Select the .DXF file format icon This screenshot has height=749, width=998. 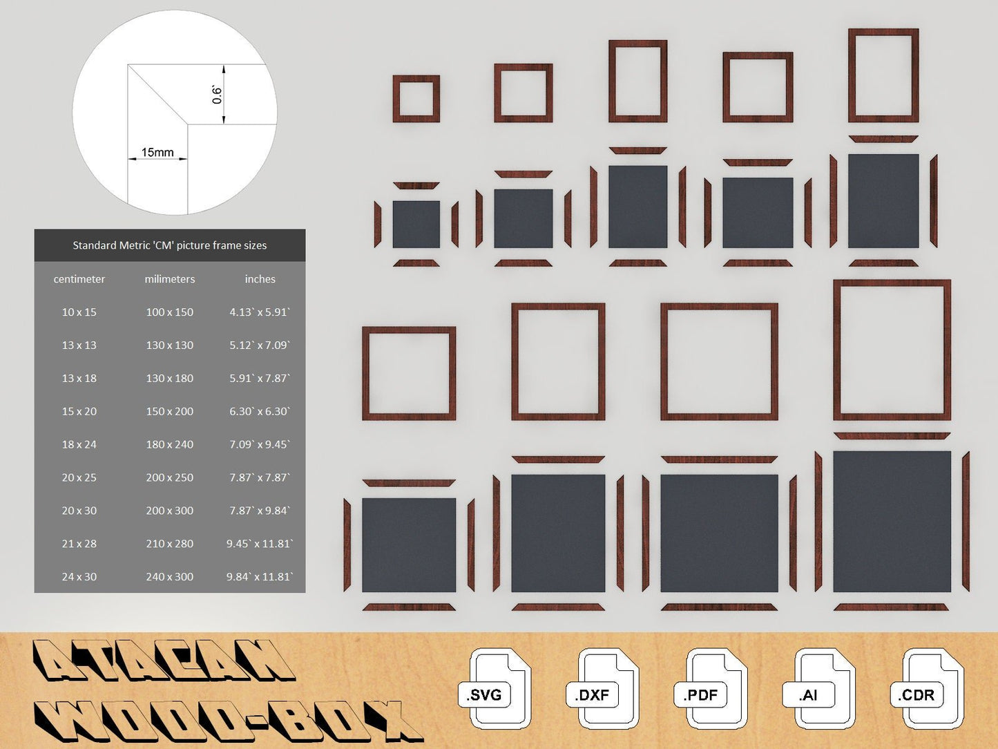tap(607, 689)
